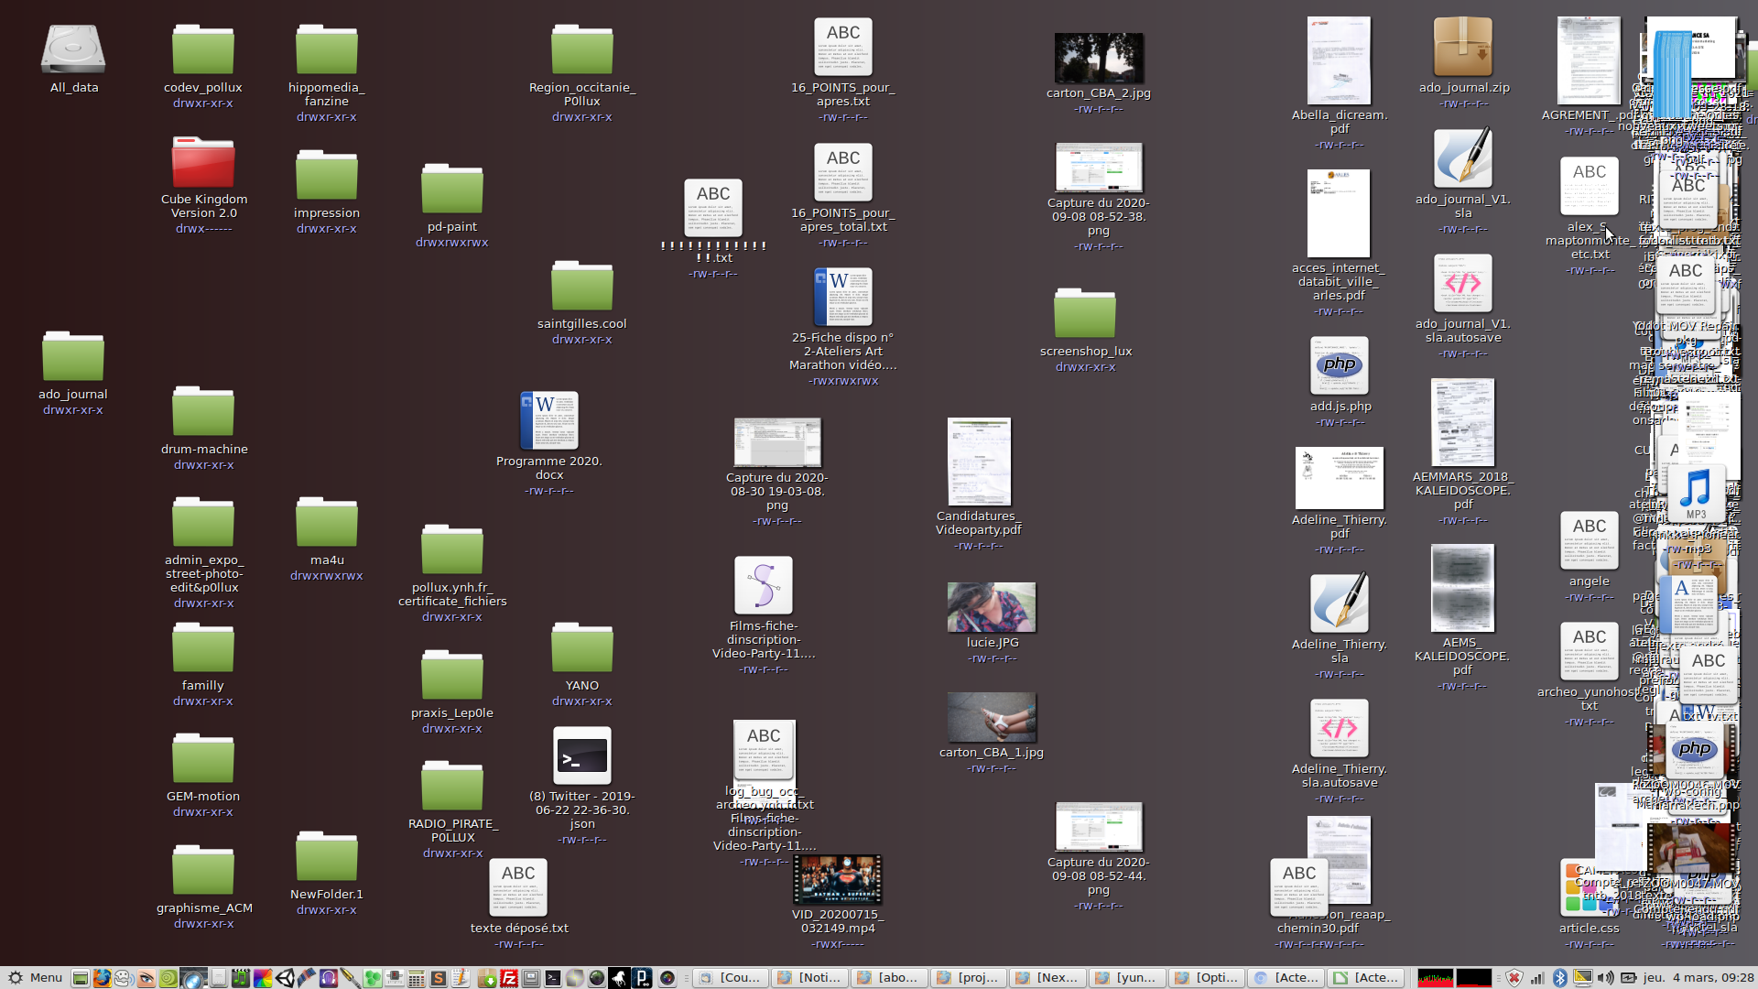Click the clock showing jeu. 4 mars
The width and height of the screenshot is (1758, 989).
point(1698,978)
